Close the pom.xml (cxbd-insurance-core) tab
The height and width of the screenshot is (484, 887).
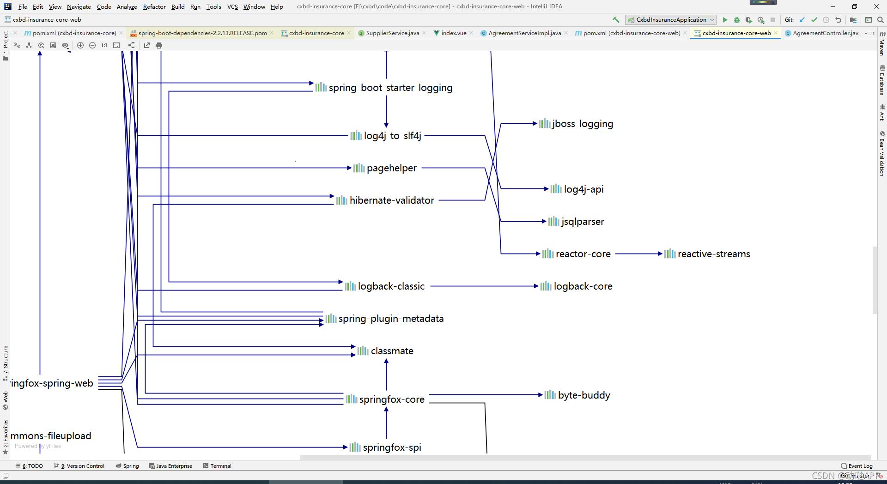point(122,33)
